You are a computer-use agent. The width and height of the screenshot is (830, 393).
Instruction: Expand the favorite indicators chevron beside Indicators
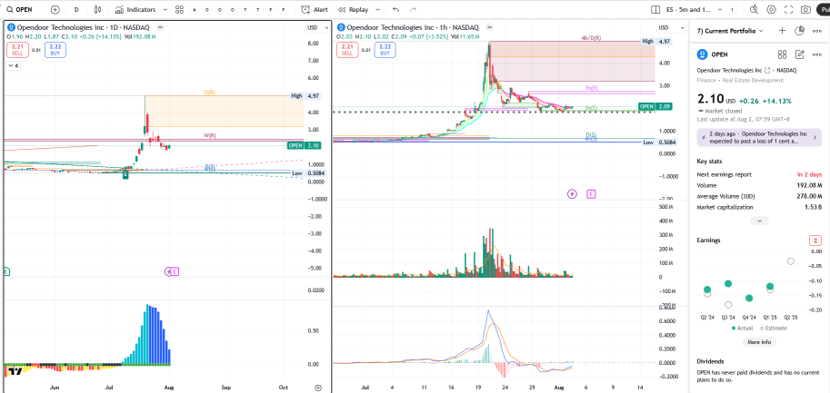[x=165, y=9]
